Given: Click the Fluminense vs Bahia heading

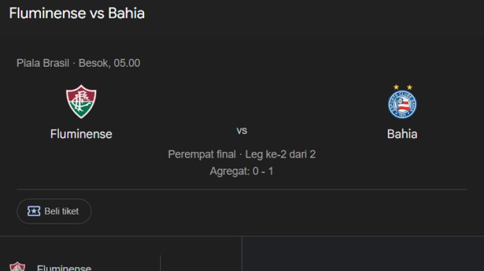Looking at the screenshot, I should [x=76, y=13].
